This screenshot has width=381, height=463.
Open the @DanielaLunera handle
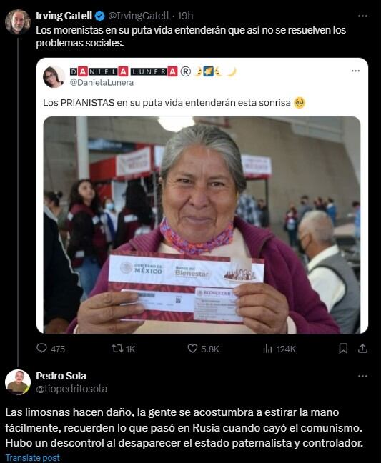102,83
